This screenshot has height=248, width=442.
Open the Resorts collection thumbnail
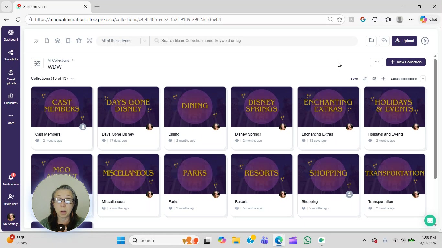(261, 174)
